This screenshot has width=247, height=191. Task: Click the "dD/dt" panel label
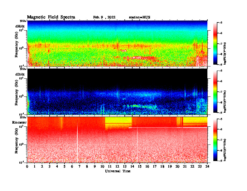pyautogui.click(x=20, y=74)
